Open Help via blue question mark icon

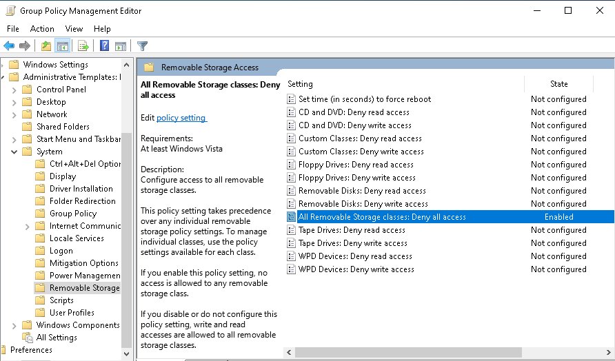pos(104,46)
